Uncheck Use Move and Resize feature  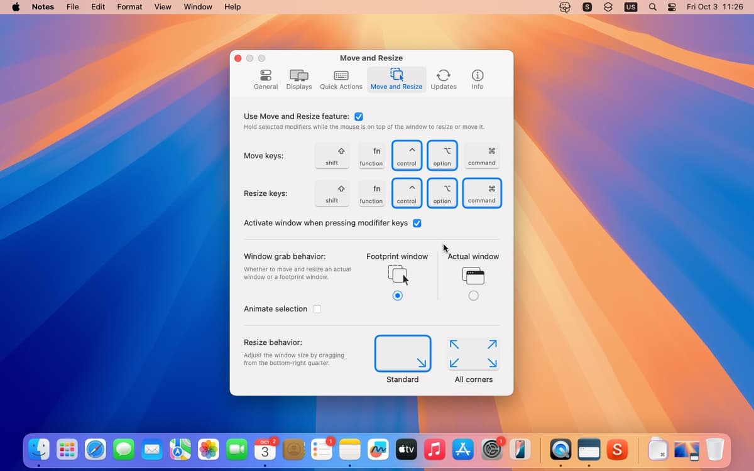tap(359, 117)
